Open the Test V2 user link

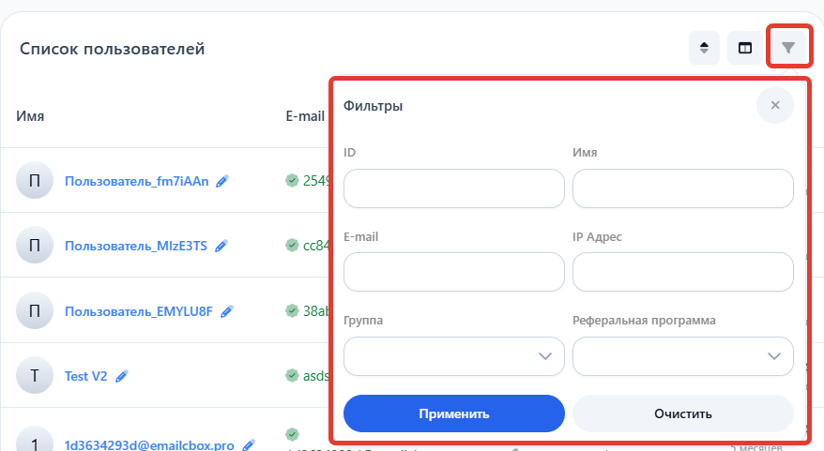(85, 376)
